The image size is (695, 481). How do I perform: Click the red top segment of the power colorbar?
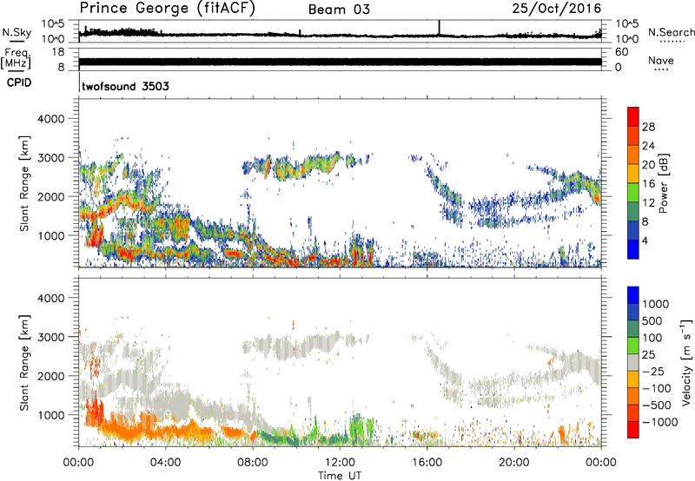633,116
